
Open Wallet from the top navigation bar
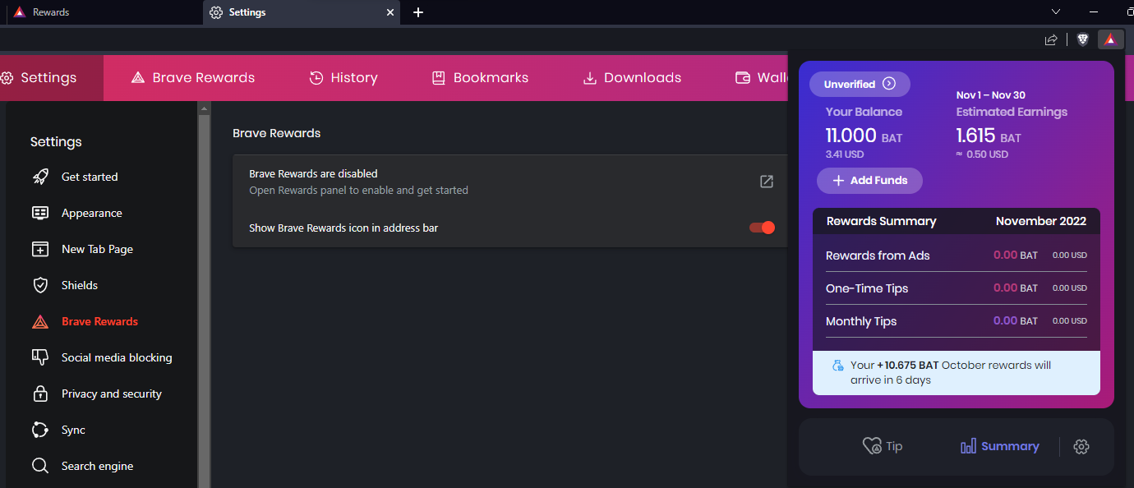(x=762, y=78)
